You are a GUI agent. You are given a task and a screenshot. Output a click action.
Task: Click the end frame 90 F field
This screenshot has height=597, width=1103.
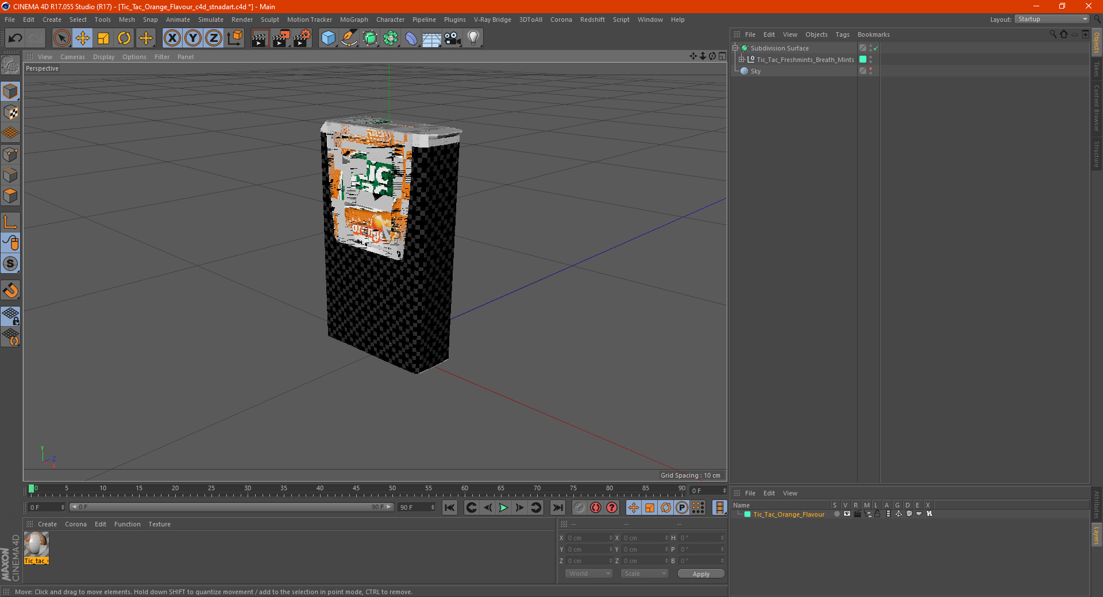417,507
